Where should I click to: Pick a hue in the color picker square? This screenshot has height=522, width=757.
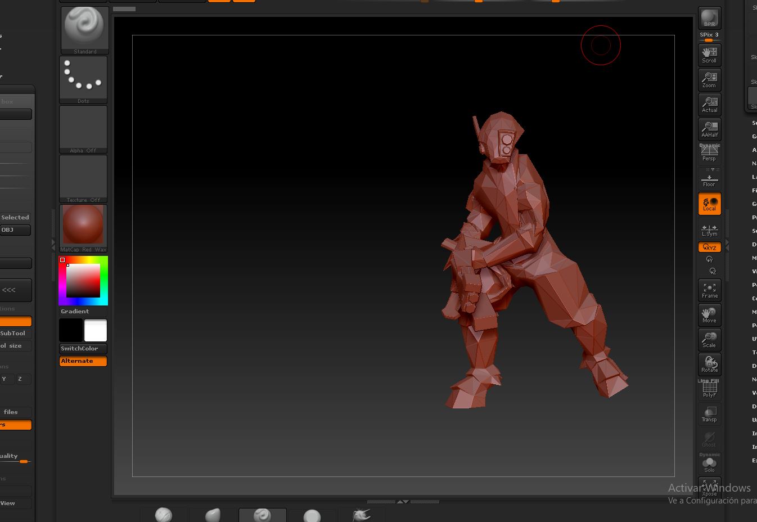(83, 281)
